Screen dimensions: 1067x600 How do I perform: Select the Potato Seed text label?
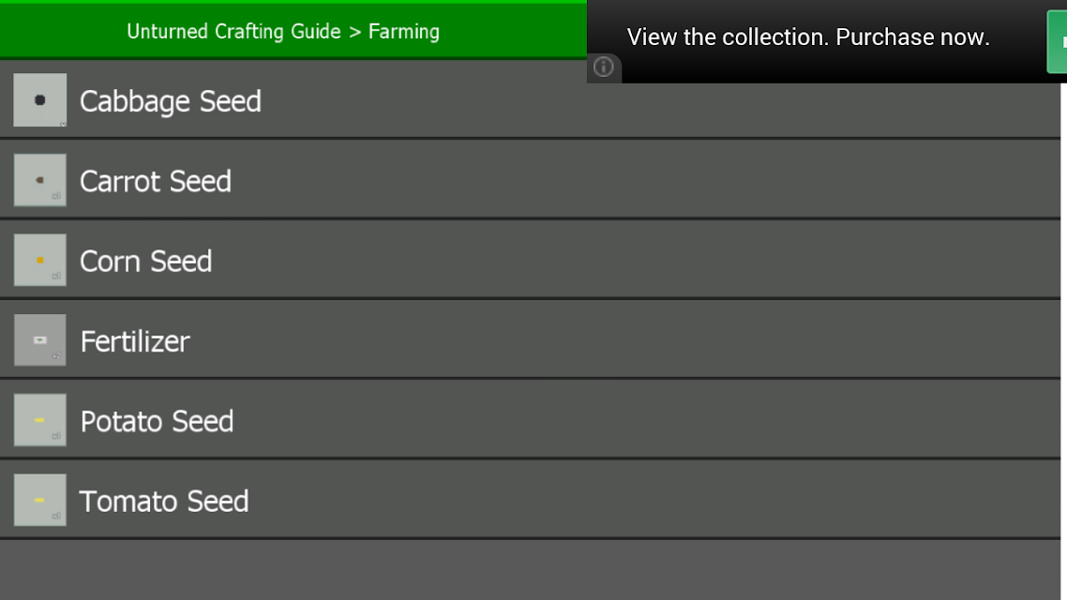point(157,421)
